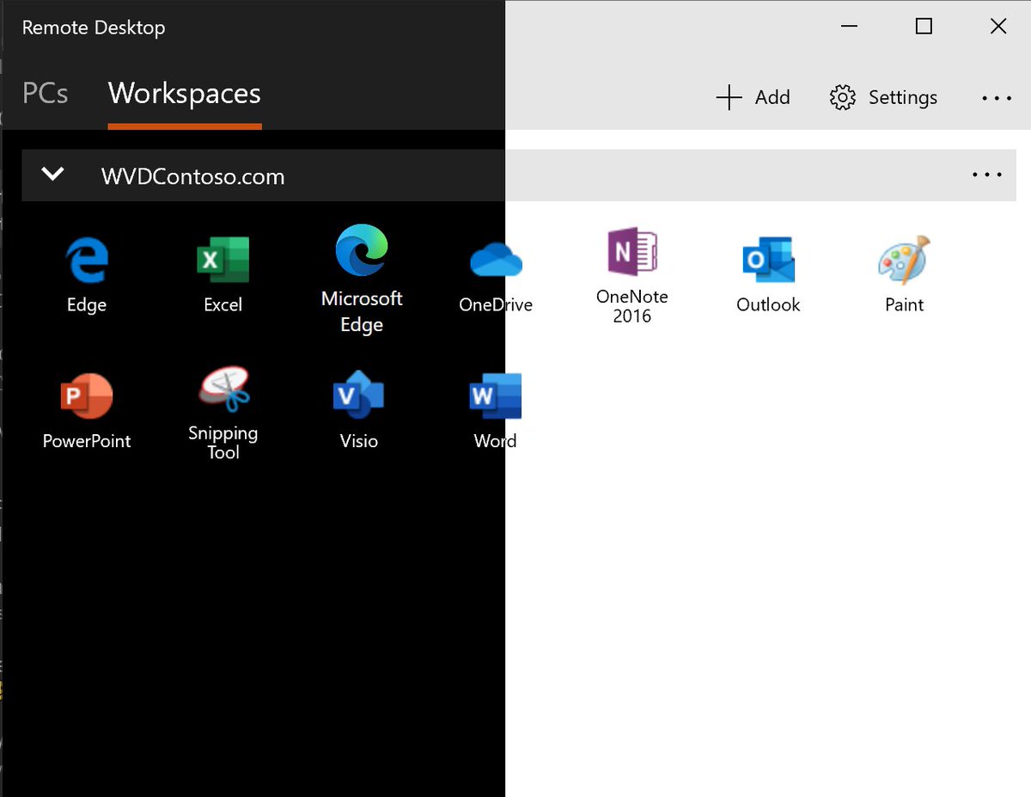Launch the Outlook app icon

point(768,260)
